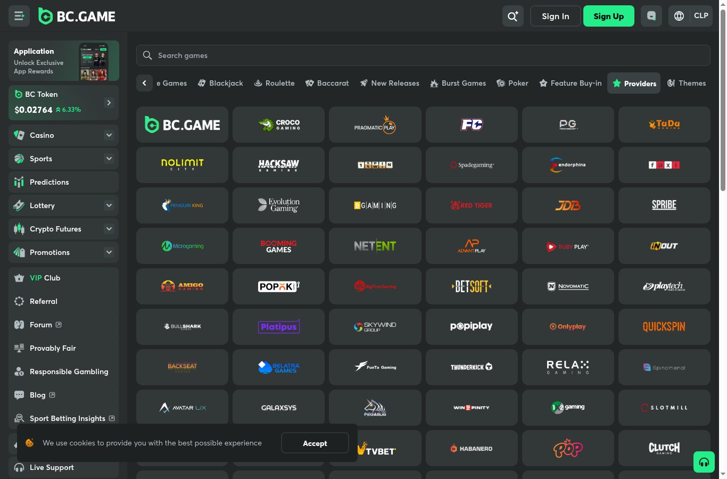727x479 pixels.
Task: Select the Booming Games provider
Action: (278, 246)
